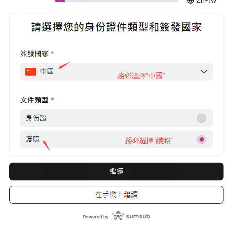246x225 pixels.
Task: Choose the 護照 option label
Action: click(x=32, y=139)
